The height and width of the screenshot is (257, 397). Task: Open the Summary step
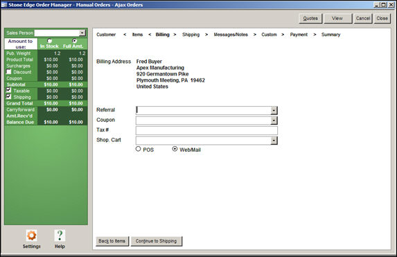tap(330, 35)
